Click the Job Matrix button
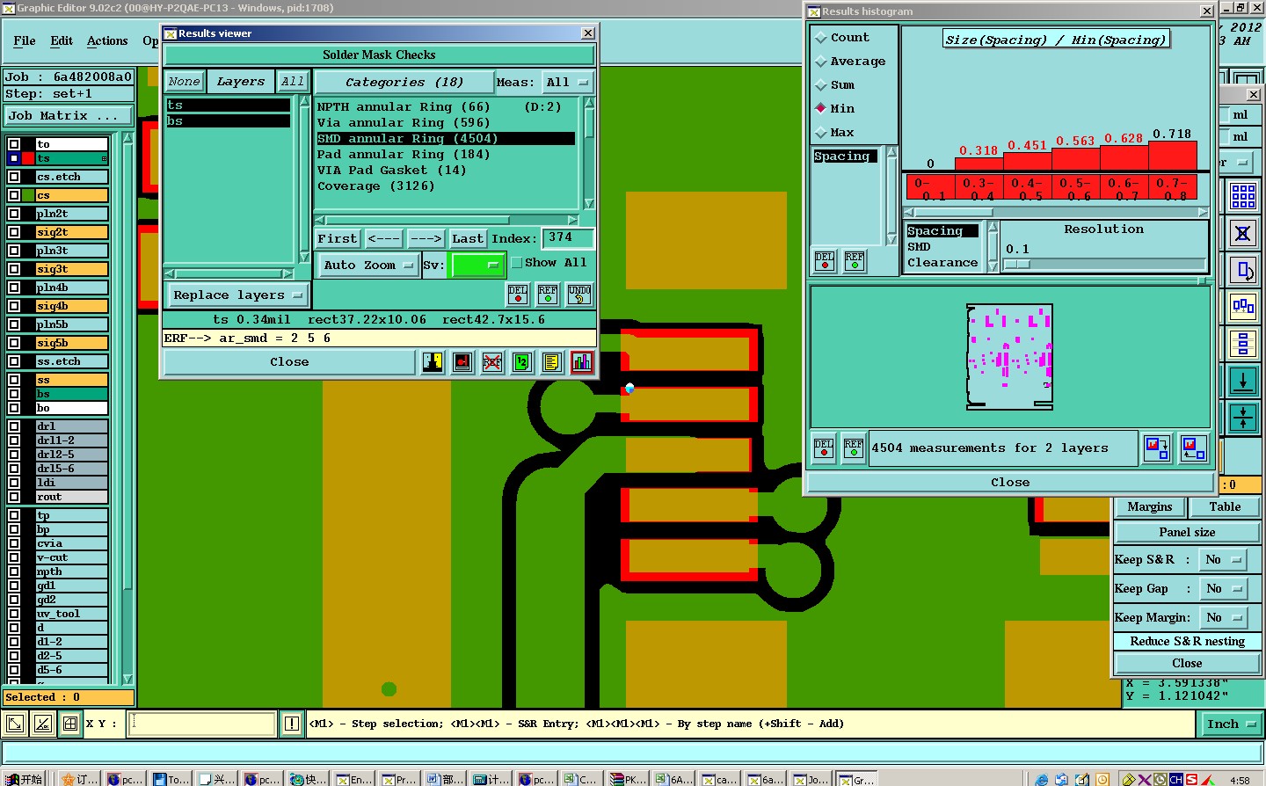 (69, 116)
